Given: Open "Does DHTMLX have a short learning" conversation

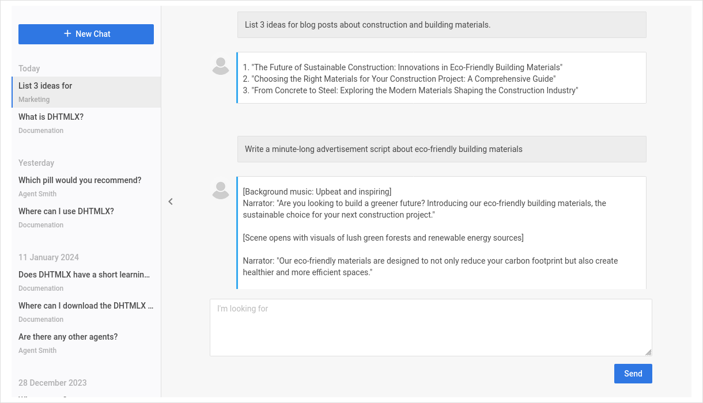Looking at the screenshot, I should click(x=84, y=275).
